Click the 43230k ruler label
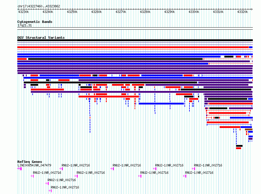Screen dimensions: 261x194 point(23,12)
